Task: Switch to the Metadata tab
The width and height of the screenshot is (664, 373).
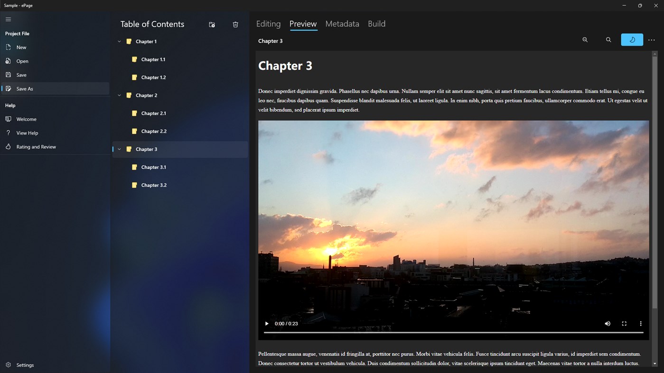Action: coord(342,24)
